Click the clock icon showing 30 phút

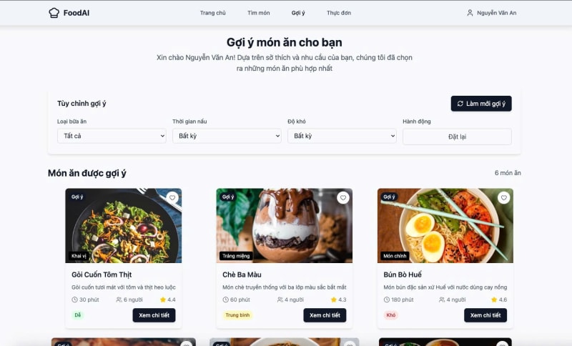point(75,300)
